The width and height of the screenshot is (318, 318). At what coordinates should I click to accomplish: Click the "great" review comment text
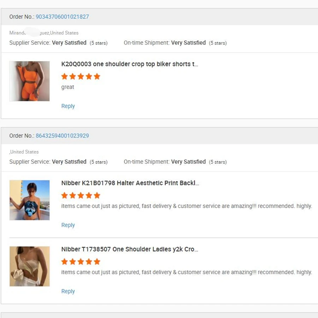coord(67,87)
